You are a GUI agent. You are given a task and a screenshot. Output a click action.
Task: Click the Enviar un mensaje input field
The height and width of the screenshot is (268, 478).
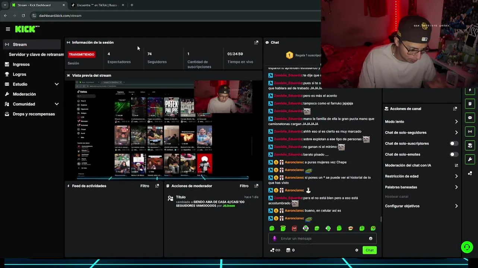tap(322, 239)
